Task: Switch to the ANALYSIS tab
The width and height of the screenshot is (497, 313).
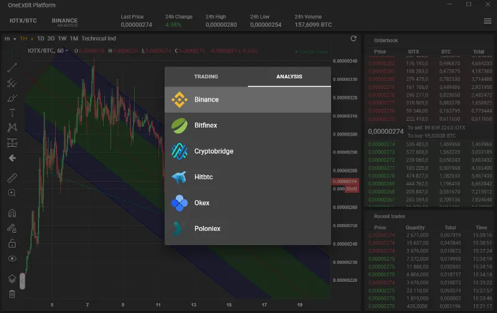Action: 289,77
